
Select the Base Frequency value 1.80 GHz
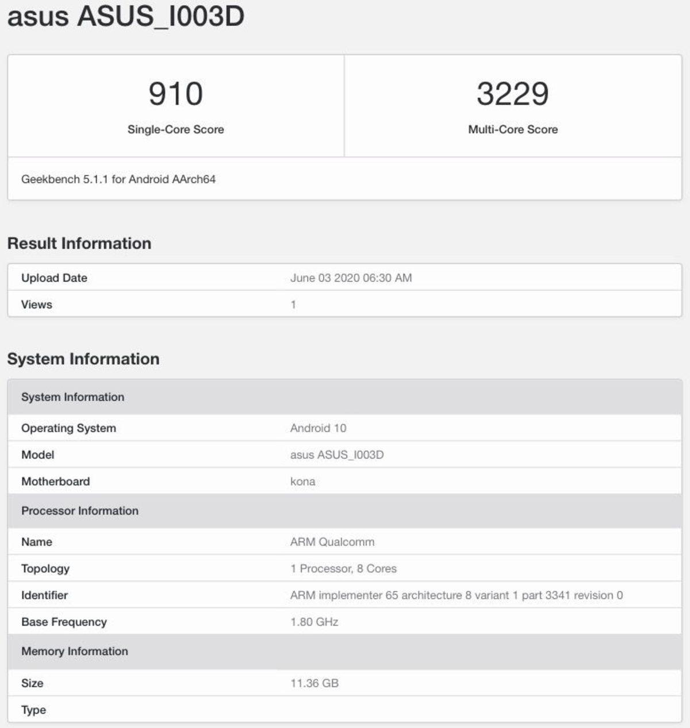click(314, 622)
